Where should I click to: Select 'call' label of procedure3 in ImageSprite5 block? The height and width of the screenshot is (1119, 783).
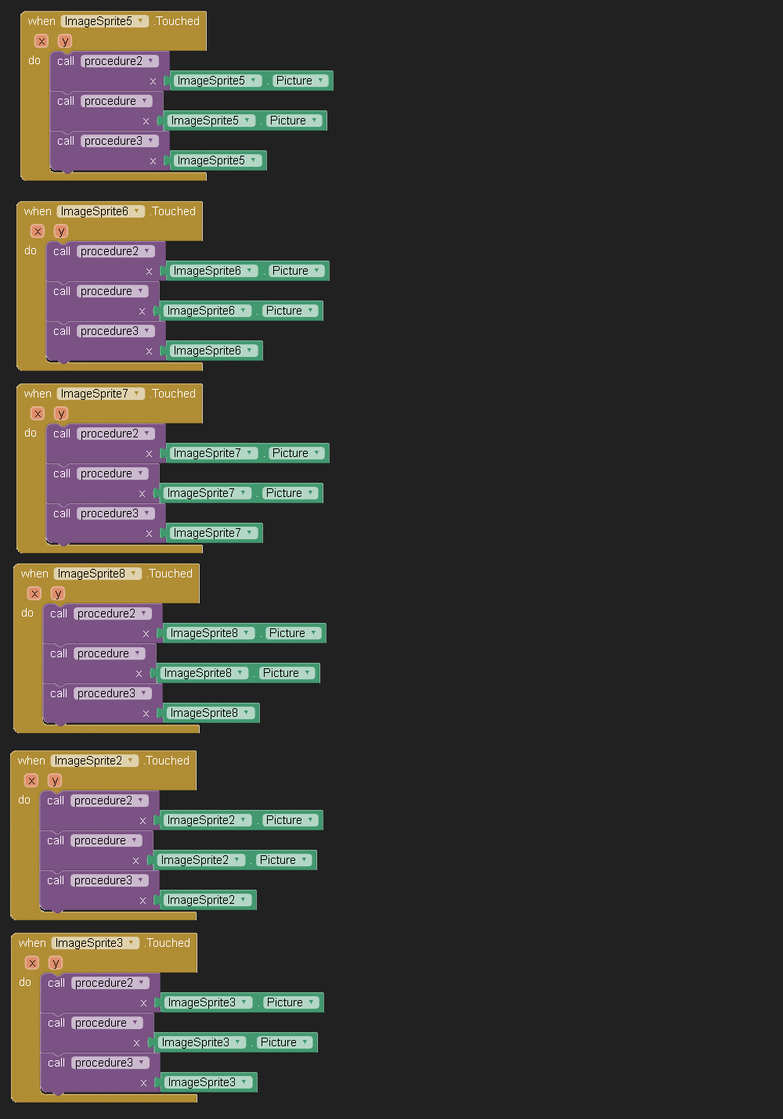[66, 141]
